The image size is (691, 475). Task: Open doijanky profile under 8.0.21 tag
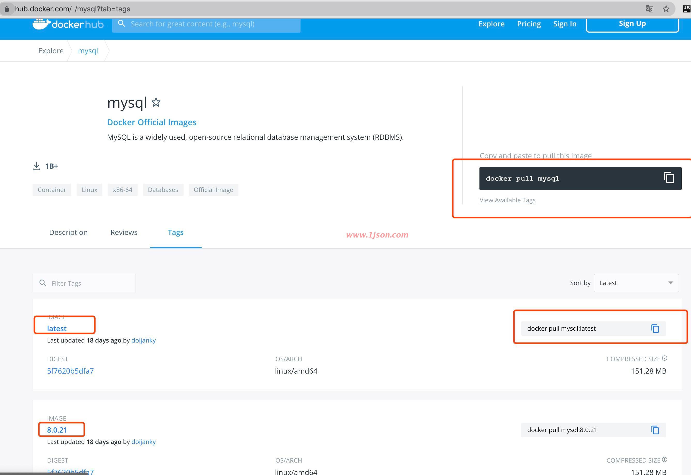[143, 442]
